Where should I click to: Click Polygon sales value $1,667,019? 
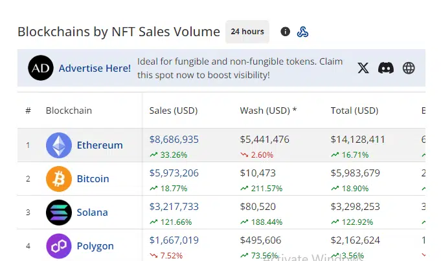pyautogui.click(x=174, y=240)
